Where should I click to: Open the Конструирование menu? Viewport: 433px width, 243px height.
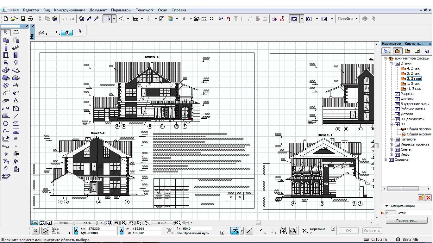point(70,10)
